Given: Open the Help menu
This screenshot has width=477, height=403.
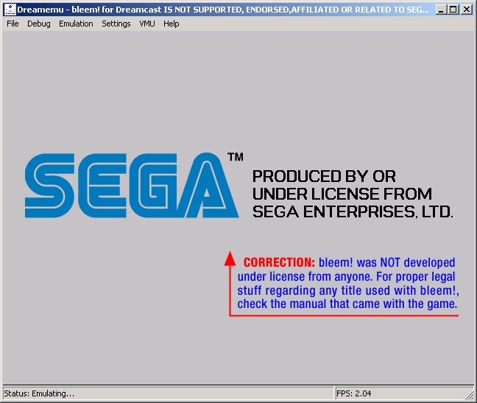Looking at the screenshot, I should point(171,24).
